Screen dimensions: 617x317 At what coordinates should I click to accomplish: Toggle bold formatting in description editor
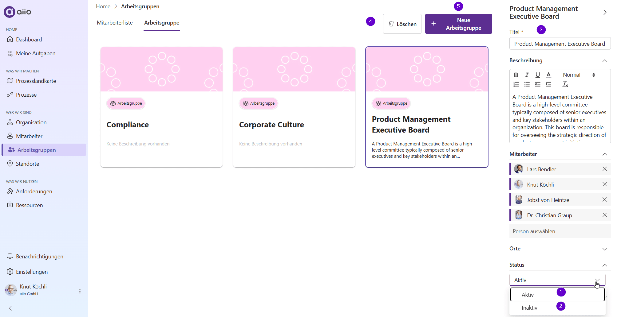click(516, 75)
